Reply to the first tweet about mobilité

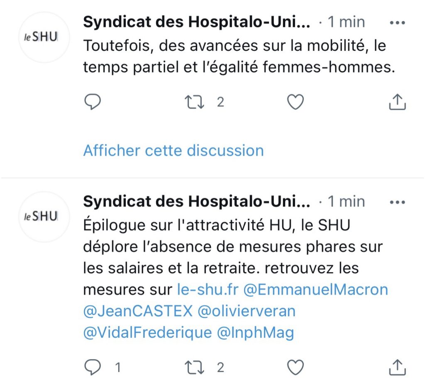(x=93, y=102)
